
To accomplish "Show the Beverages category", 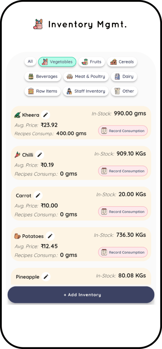I will [43, 76].
